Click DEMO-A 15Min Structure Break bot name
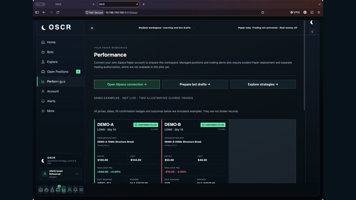356x200 pixels. tap(115, 142)
